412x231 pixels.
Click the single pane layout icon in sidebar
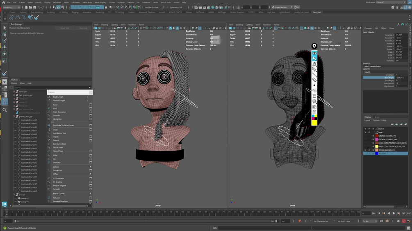5,82
